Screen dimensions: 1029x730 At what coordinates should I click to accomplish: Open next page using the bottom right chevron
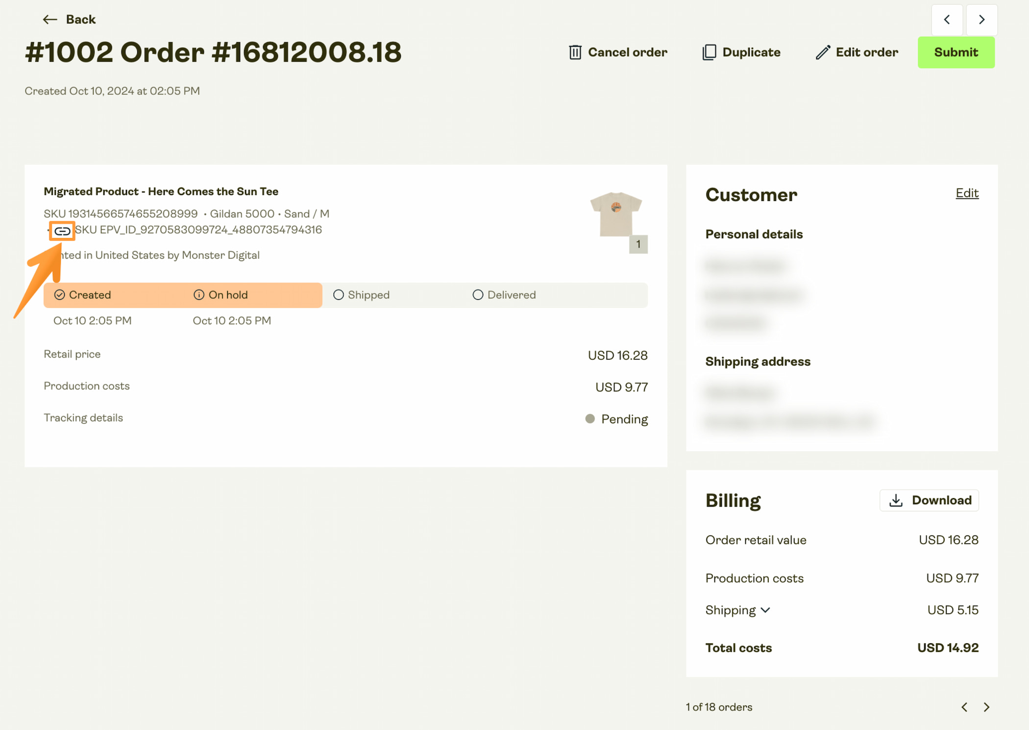pyautogui.click(x=986, y=707)
